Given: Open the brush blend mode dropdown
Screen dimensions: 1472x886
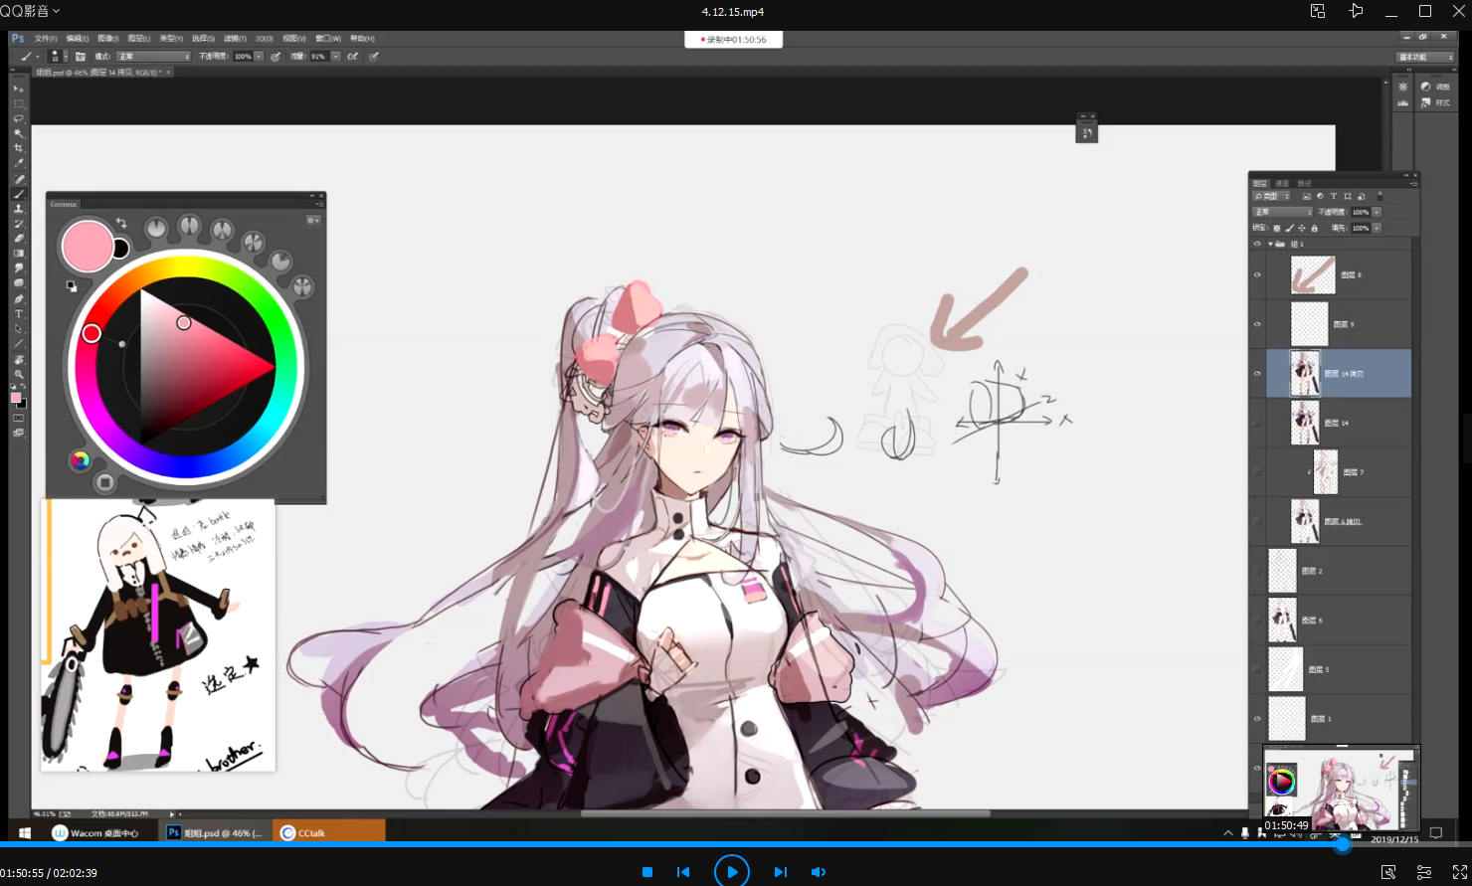Looking at the screenshot, I should click(152, 57).
